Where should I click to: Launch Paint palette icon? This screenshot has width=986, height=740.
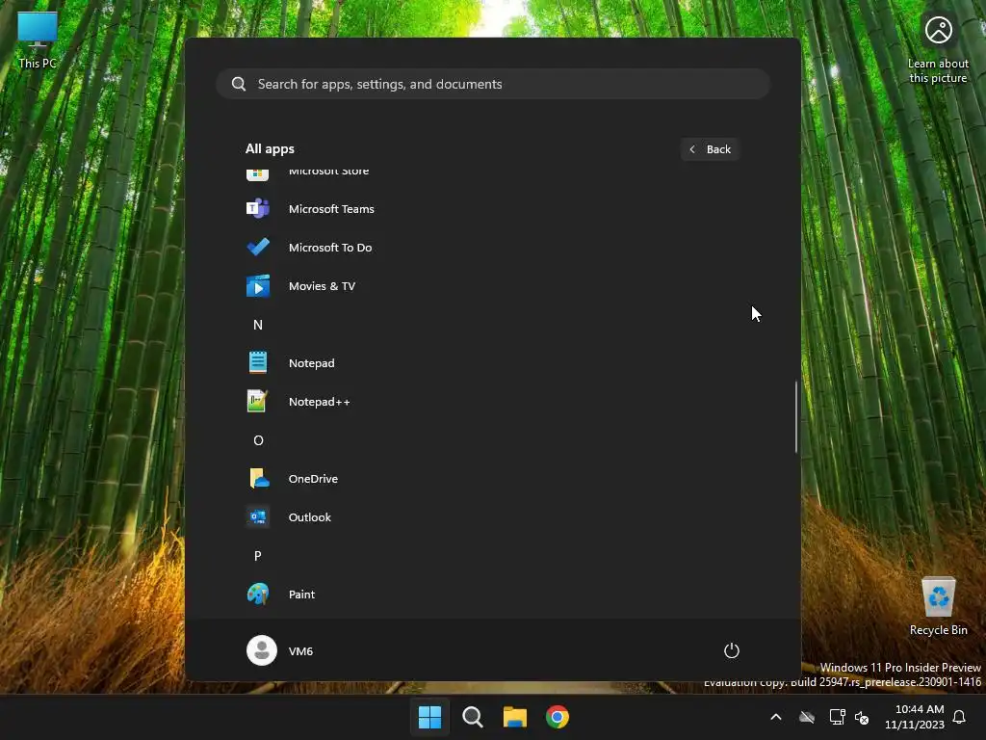click(x=258, y=594)
